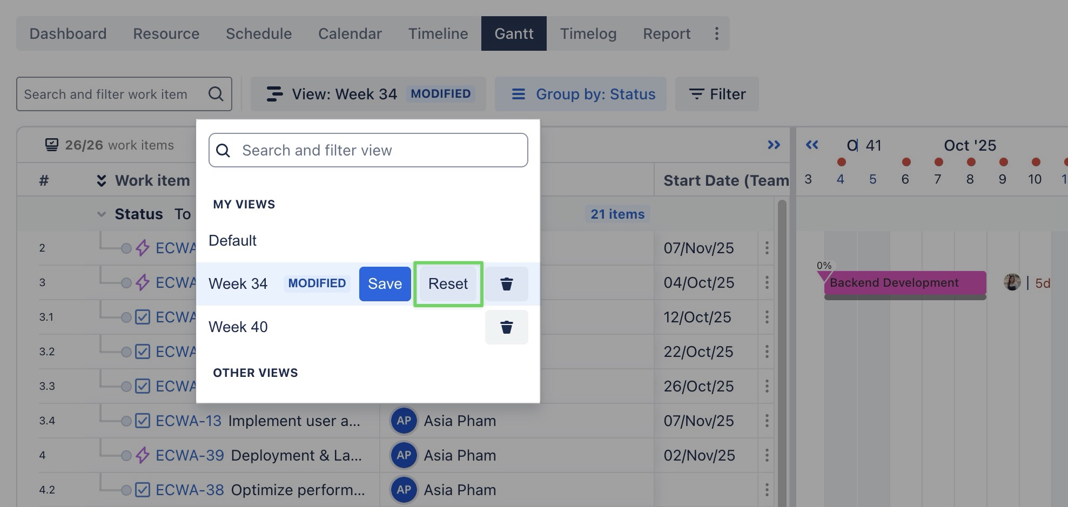Toggle status circle for ECWA-38 row
Image resolution: width=1068 pixels, height=507 pixels.
click(126, 490)
